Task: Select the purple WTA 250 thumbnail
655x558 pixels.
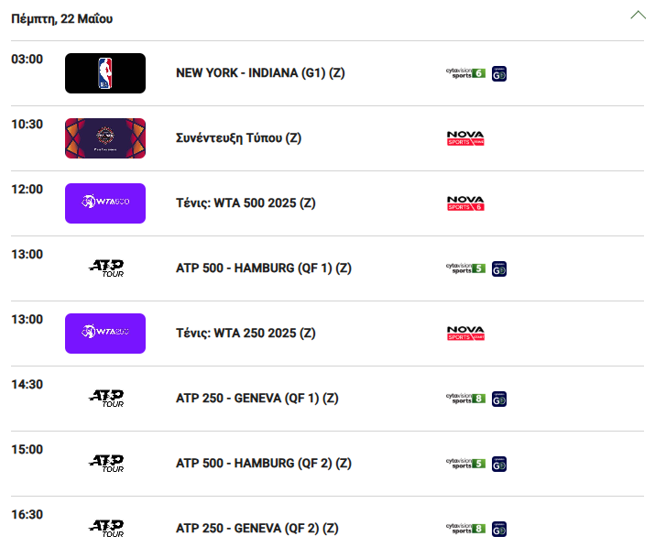Action: 105,334
